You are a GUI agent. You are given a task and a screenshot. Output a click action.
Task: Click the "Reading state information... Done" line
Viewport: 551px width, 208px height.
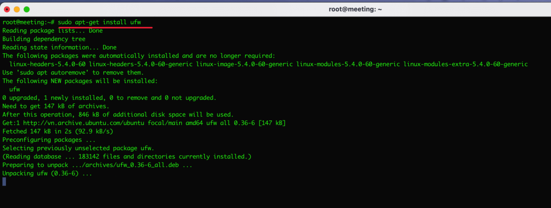[59, 47]
